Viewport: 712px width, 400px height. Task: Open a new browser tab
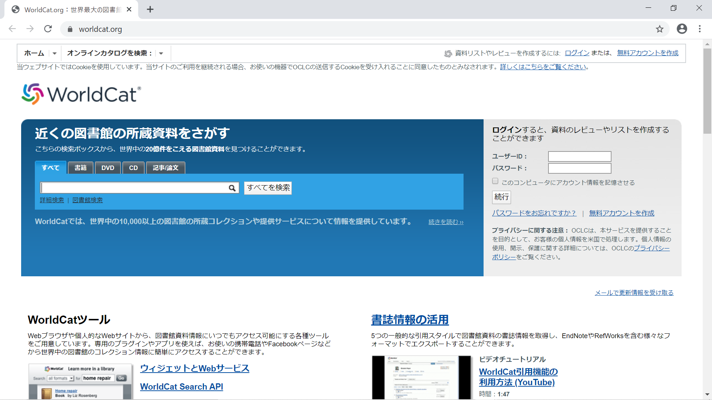[150, 9]
